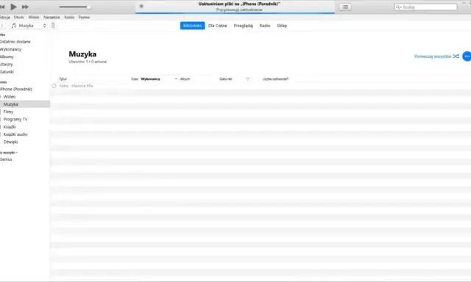
Task: Start playback with the Play button
Action: 13,7
